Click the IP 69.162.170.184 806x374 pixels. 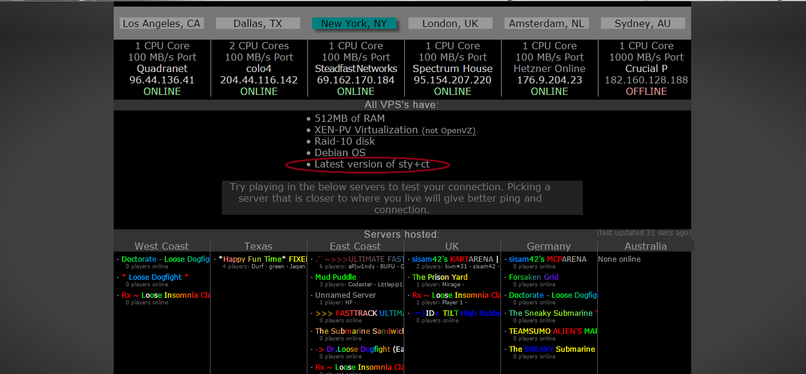(355, 80)
